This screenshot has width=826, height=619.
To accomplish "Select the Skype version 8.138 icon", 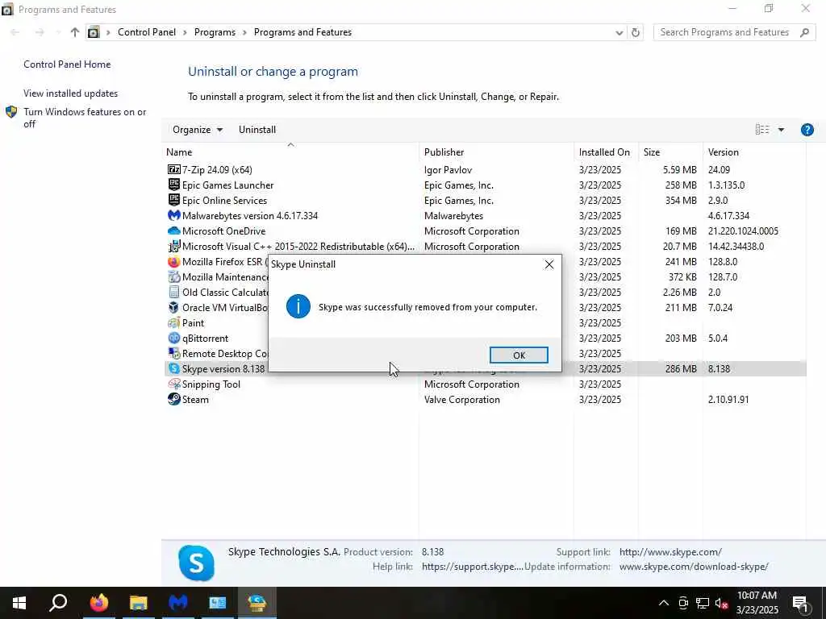I will [174, 368].
